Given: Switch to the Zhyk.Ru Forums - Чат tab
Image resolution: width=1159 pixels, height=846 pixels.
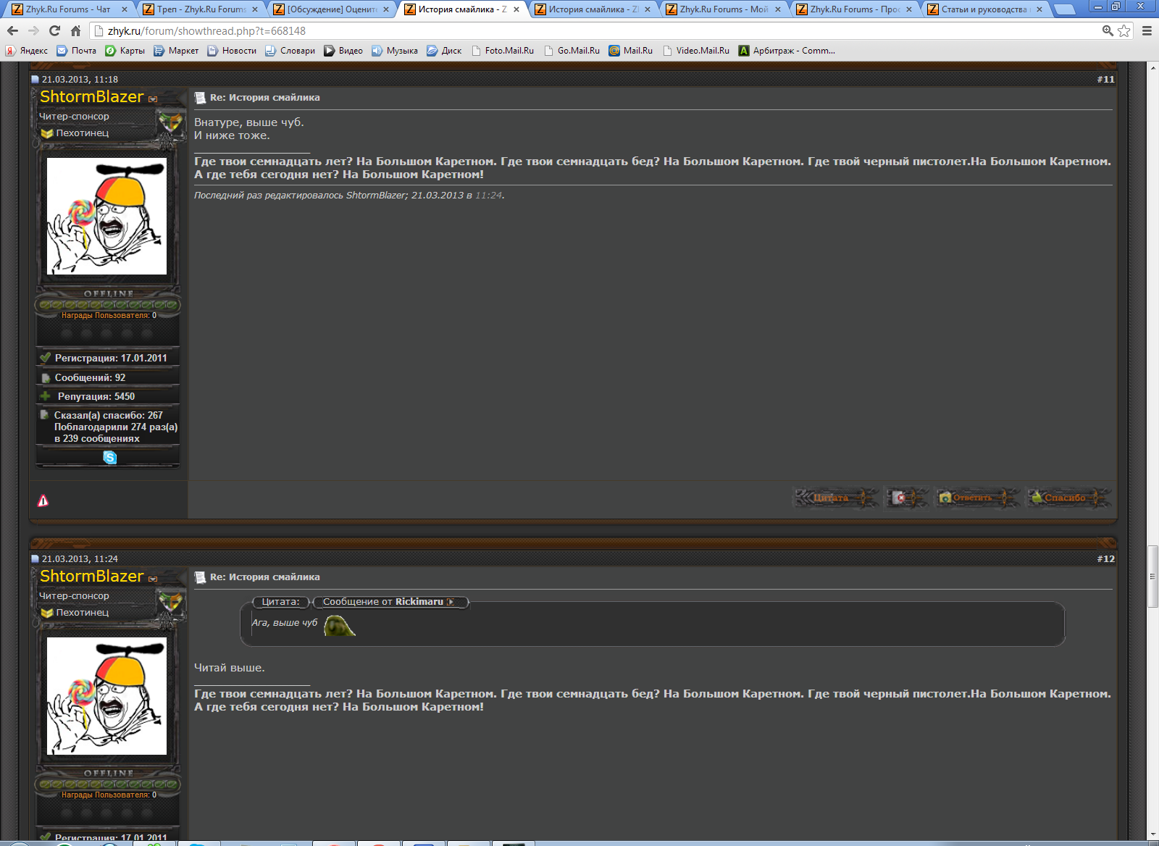Looking at the screenshot, I should tap(67, 9).
